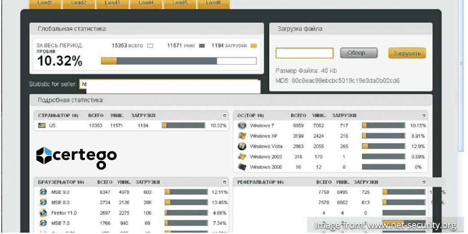Click the MSIE 9.0 browser icon
Viewport: 468px width, 234px height.
pos(43,192)
